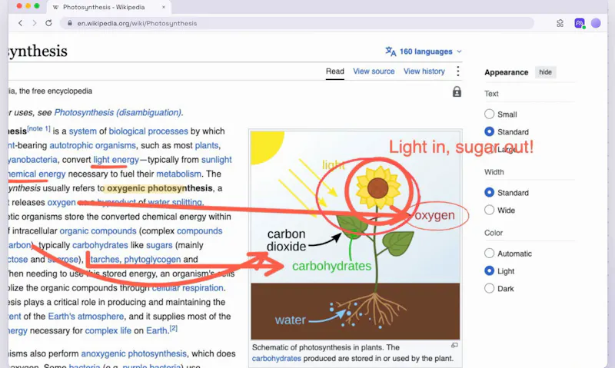Viewport: 615px width, 368px height.
Task: Click the page protection padlock icon
Action: [x=457, y=91]
